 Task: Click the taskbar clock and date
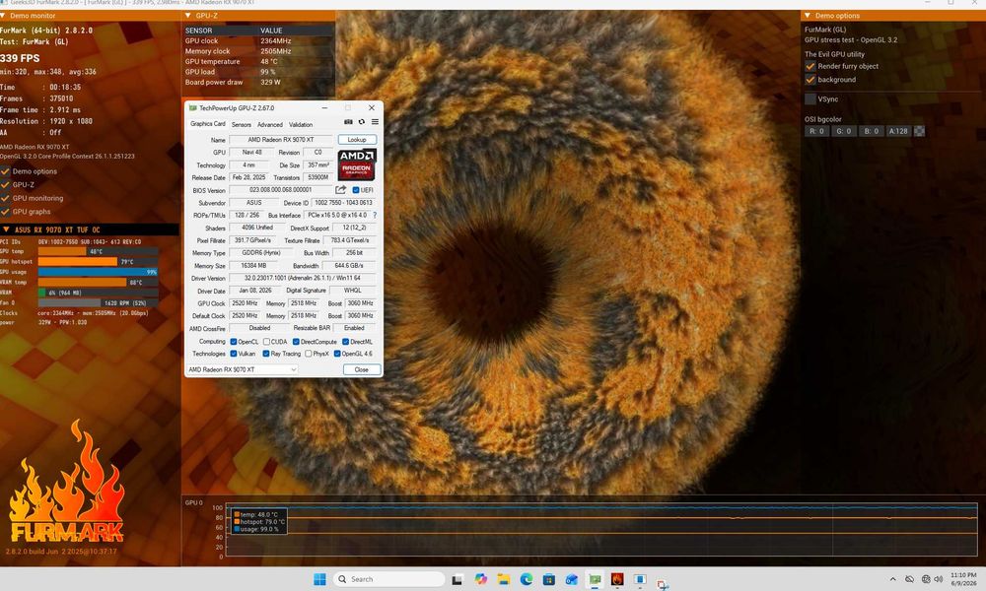click(962, 579)
